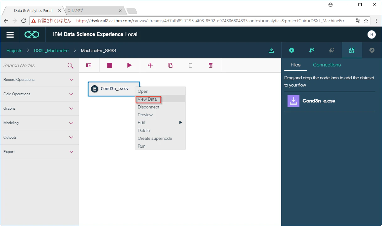
Task: Choose Delete from context menu
Action: click(160, 130)
